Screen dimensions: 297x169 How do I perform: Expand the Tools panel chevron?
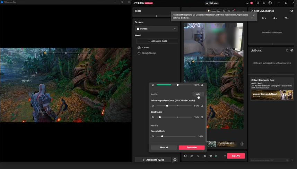[156, 16]
